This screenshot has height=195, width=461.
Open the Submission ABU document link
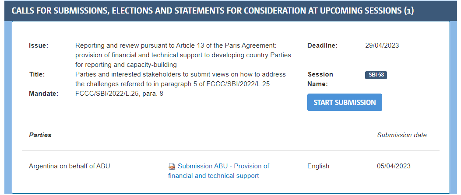[x=223, y=166]
